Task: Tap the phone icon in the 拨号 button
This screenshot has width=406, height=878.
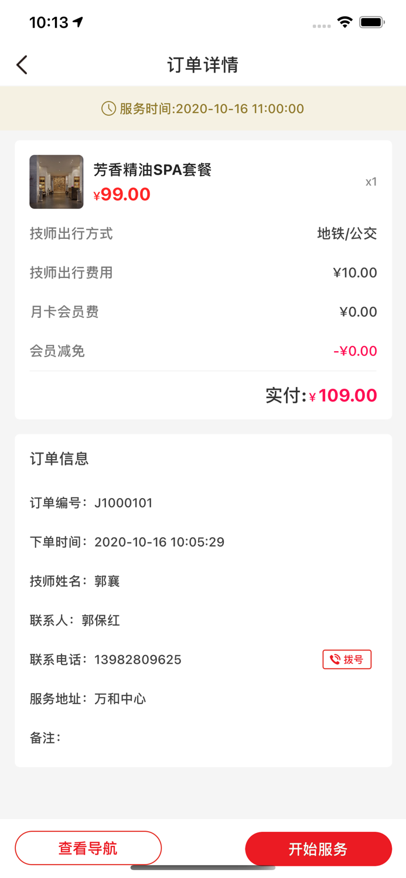Action: (x=334, y=659)
